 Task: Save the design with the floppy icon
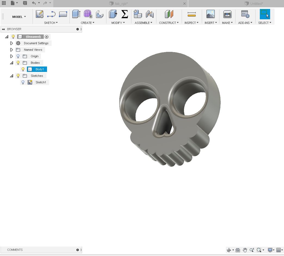click(x=25, y=3)
